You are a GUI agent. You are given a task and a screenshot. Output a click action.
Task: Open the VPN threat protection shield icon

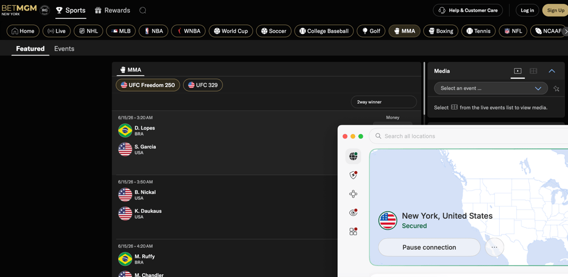coord(353,176)
